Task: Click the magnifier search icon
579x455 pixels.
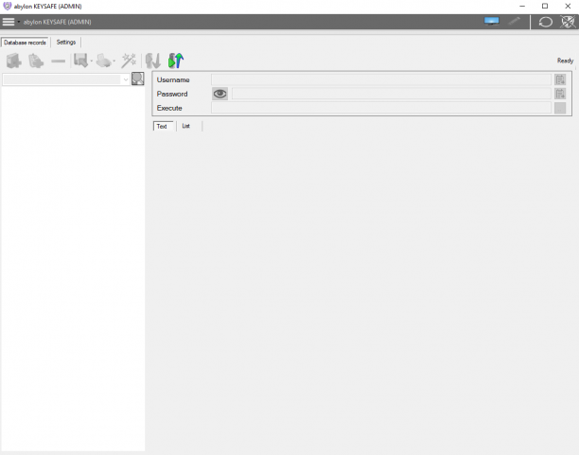Action: pyautogui.click(x=138, y=79)
